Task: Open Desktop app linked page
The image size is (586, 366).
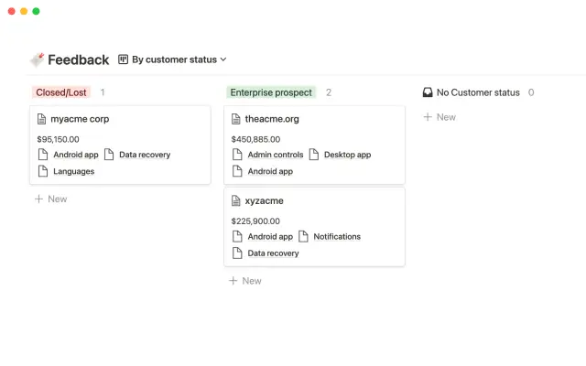Action: point(347,155)
